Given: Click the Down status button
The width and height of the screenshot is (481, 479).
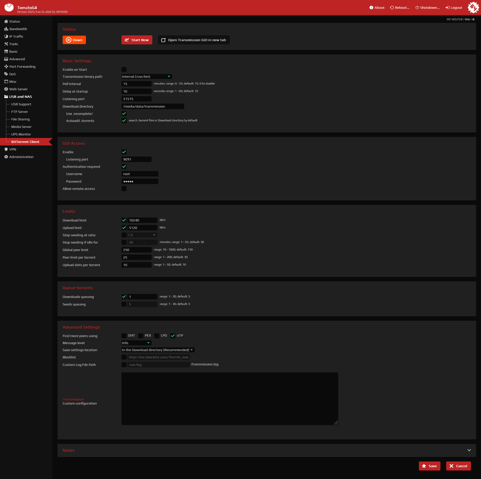Looking at the screenshot, I should (x=74, y=40).
